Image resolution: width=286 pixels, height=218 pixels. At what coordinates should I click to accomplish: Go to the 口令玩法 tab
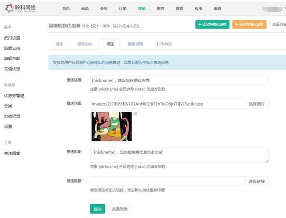164,44
